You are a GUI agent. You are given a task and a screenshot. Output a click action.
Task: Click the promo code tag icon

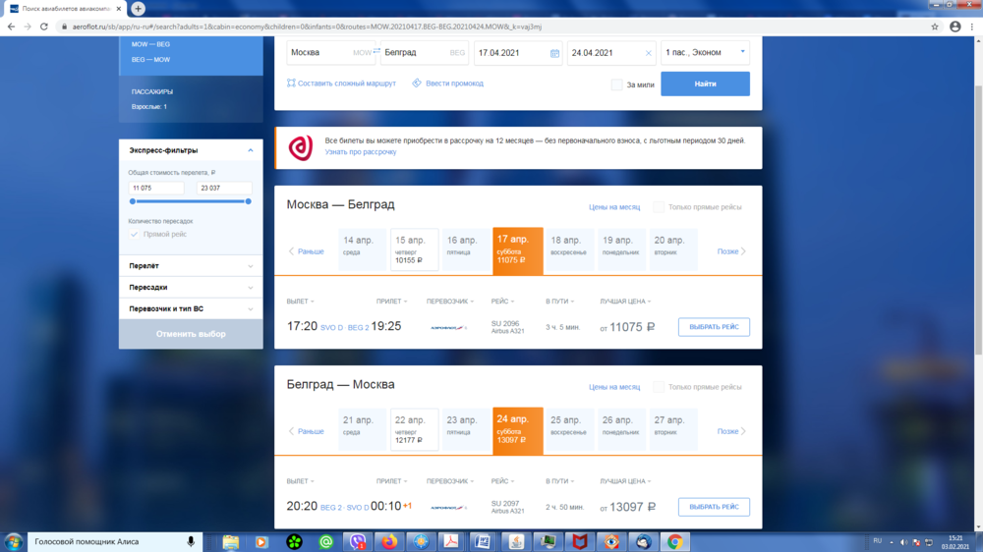(x=417, y=83)
